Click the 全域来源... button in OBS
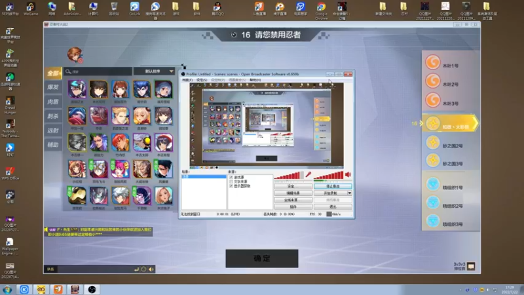The width and height of the screenshot is (524, 295). point(293,200)
